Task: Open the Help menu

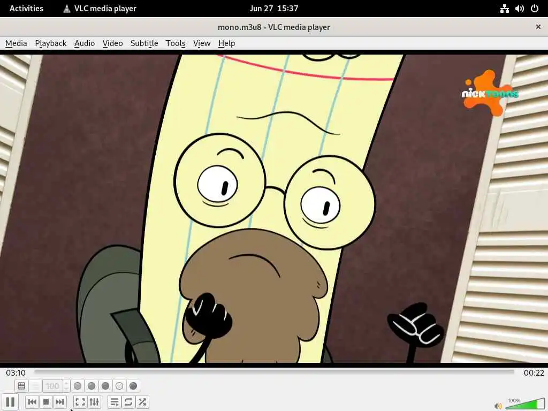Action: [x=226, y=43]
